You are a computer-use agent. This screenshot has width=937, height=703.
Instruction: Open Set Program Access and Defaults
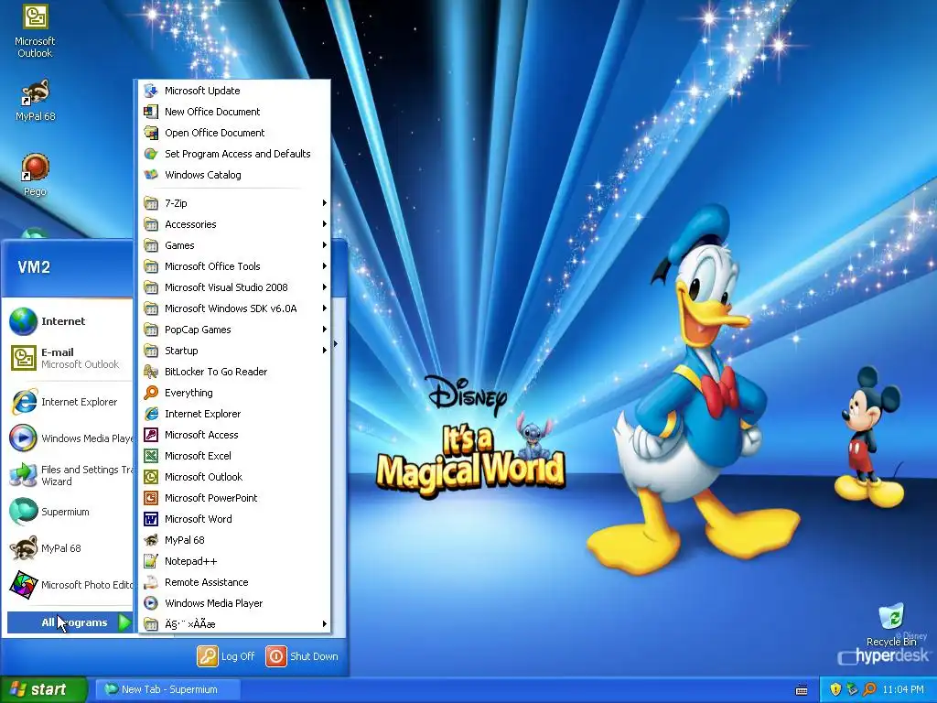[x=233, y=154]
